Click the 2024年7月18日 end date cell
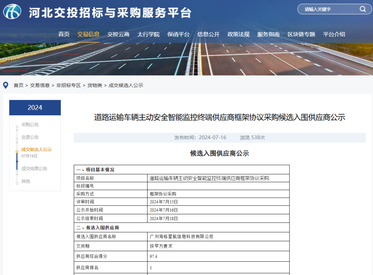The image size is (373, 275). coord(218,218)
